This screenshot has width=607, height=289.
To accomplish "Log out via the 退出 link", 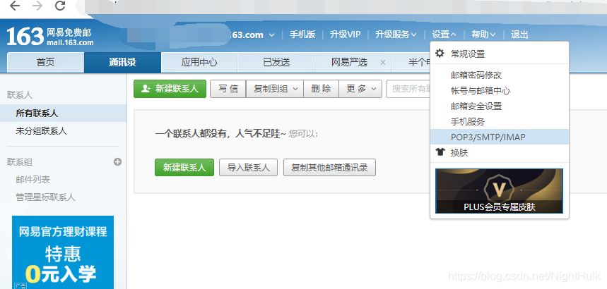I will click(x=519, y=35).
